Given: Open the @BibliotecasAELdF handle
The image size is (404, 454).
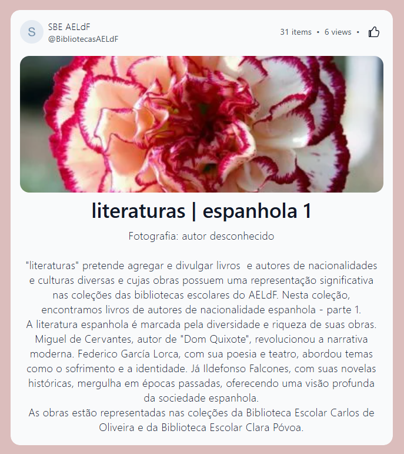Looking at the screenshot, I should 84,39.
